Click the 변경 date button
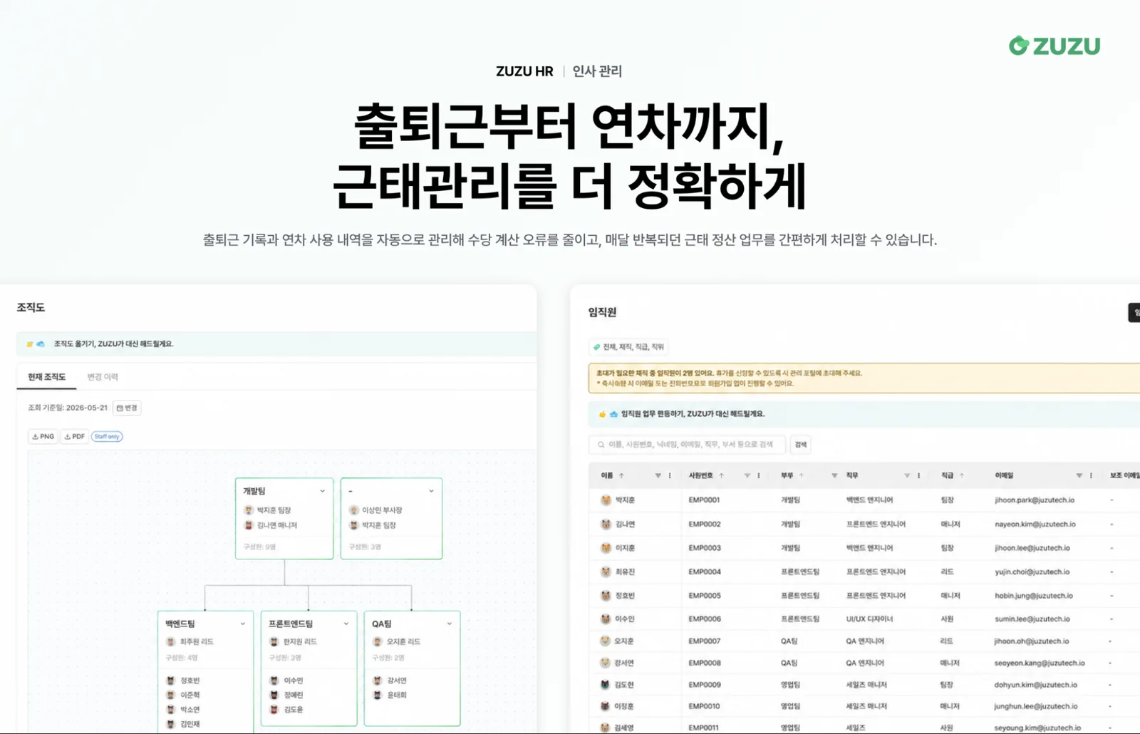Screen dimensions: 1140x734 pos(127,408)
